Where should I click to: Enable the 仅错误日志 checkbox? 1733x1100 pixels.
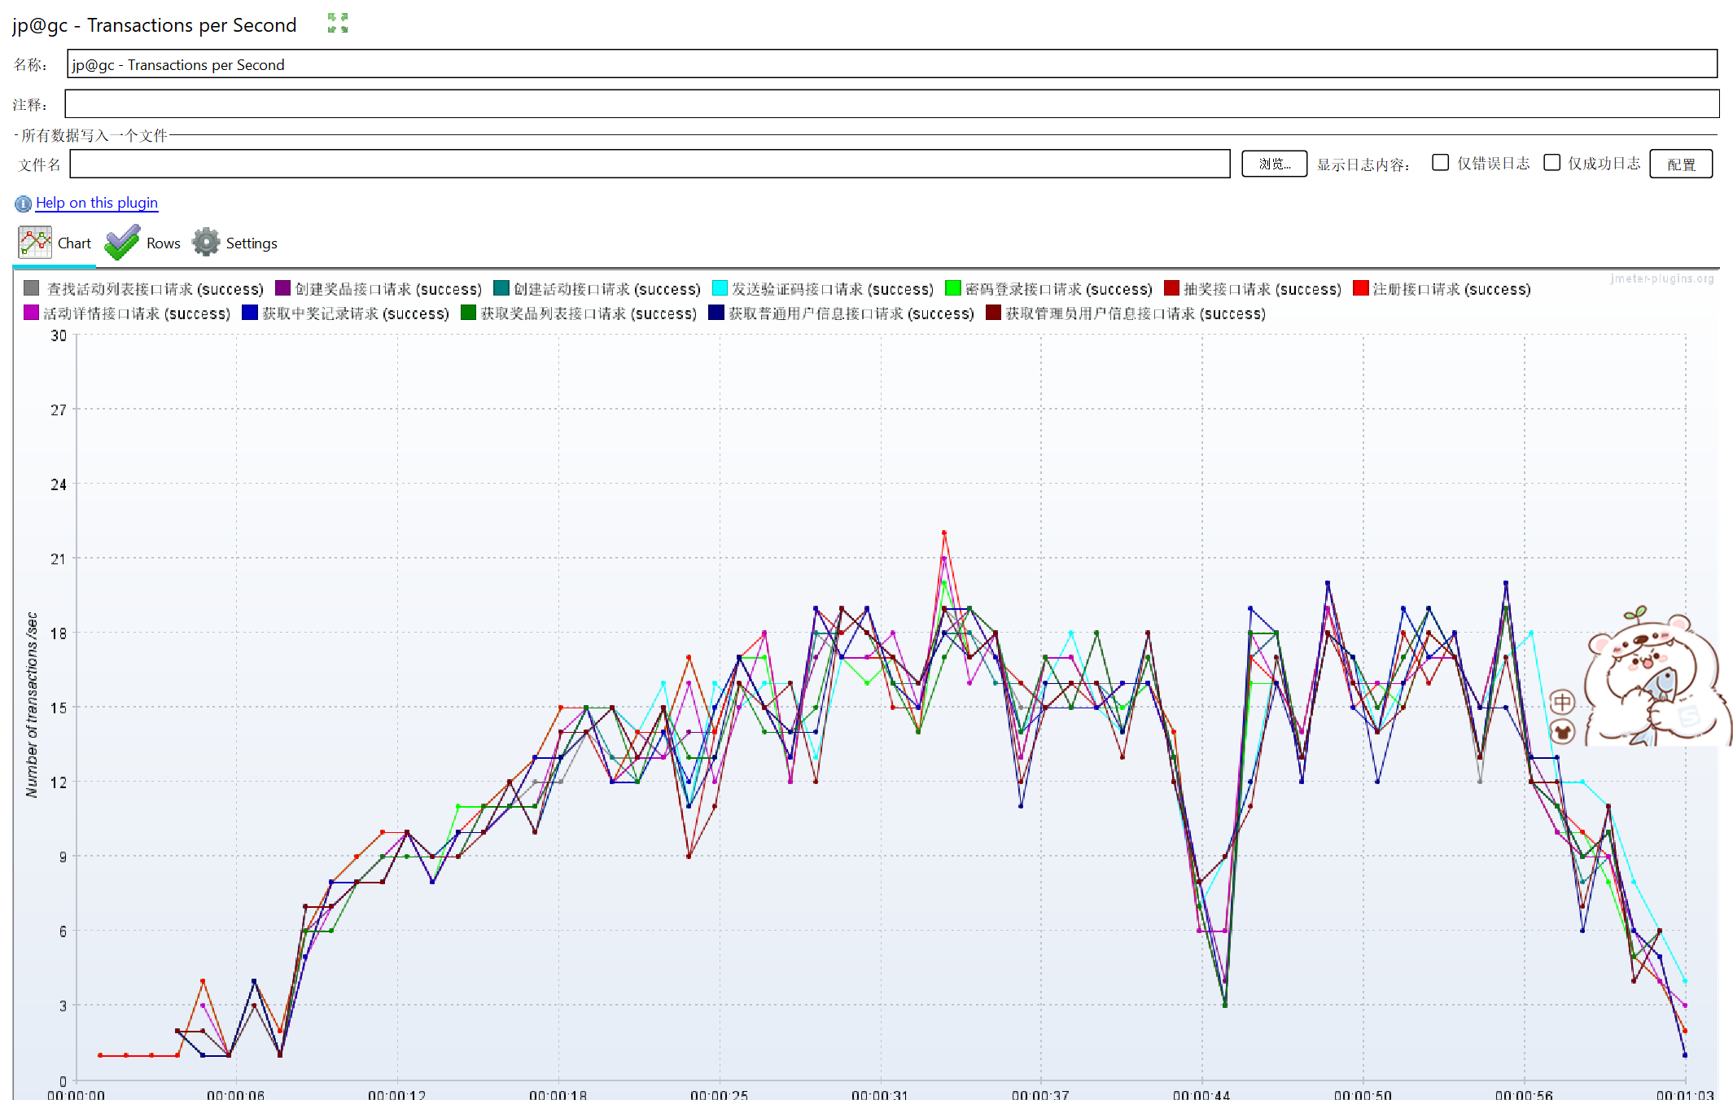(x=1440, y=163)
